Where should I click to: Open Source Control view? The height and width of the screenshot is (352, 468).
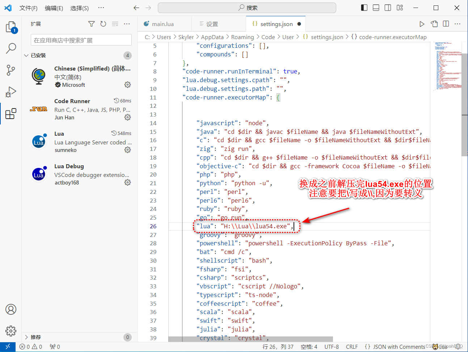[11, 70]
